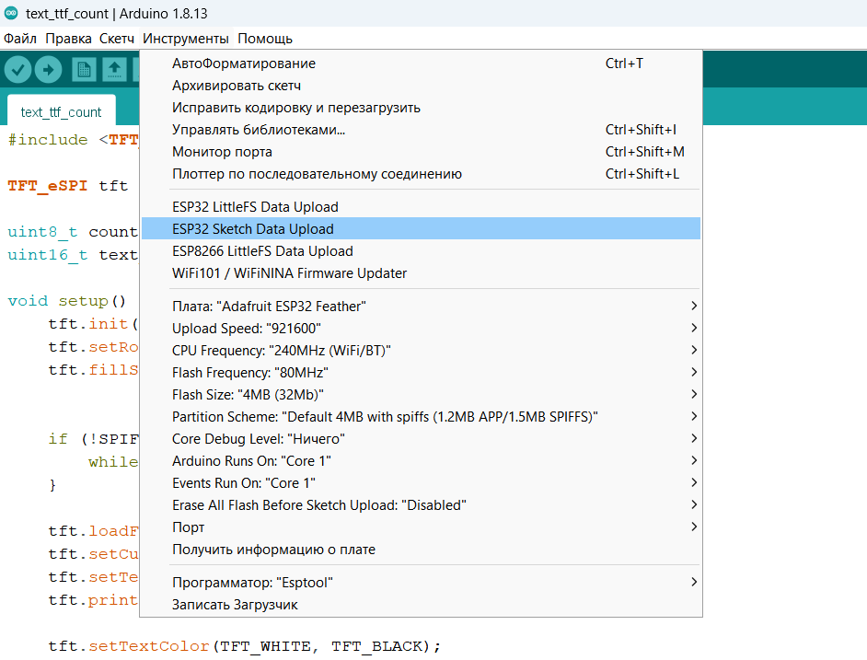Select ESP8266 LittleFS Data Upload

point(421,251)
